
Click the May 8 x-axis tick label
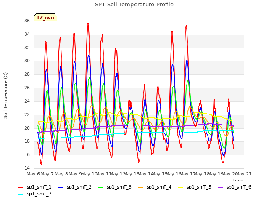[x=61, y=174]
